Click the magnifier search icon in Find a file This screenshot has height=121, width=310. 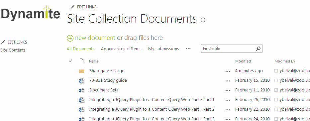258,49
